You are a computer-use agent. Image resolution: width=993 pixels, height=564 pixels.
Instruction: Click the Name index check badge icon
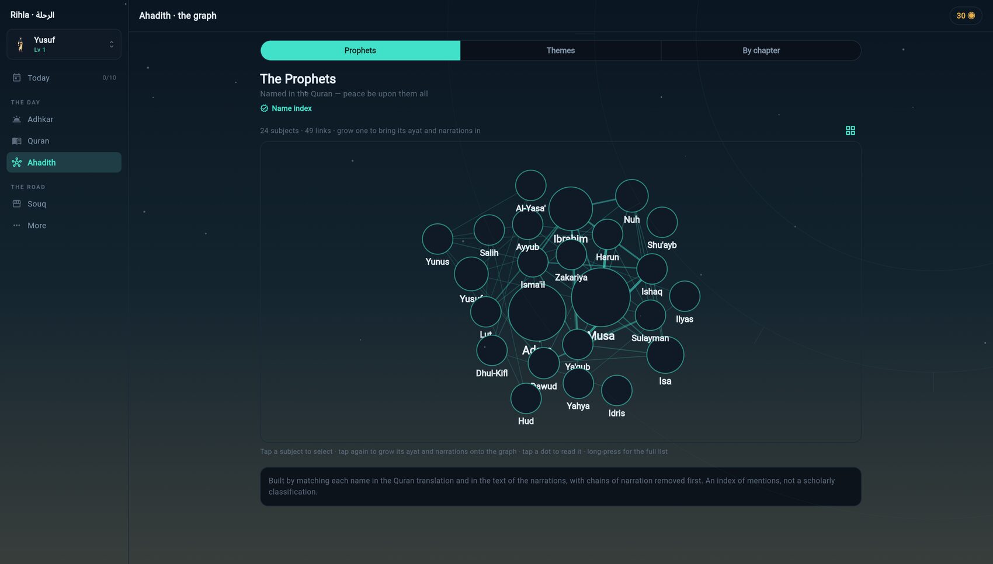pos(264,108)
